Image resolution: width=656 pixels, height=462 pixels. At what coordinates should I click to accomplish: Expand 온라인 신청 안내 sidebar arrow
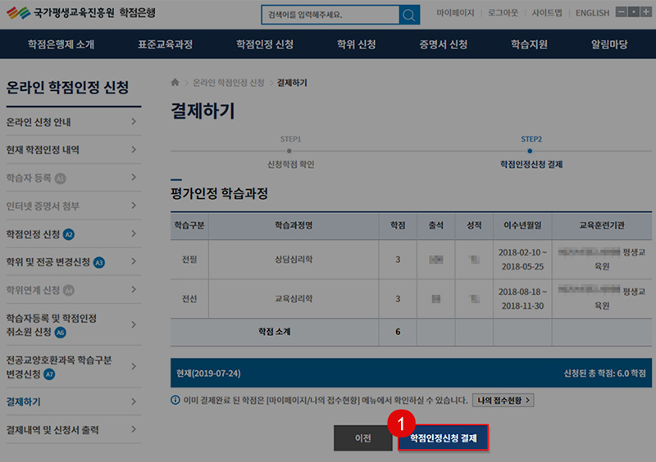[x=134, y=123]
